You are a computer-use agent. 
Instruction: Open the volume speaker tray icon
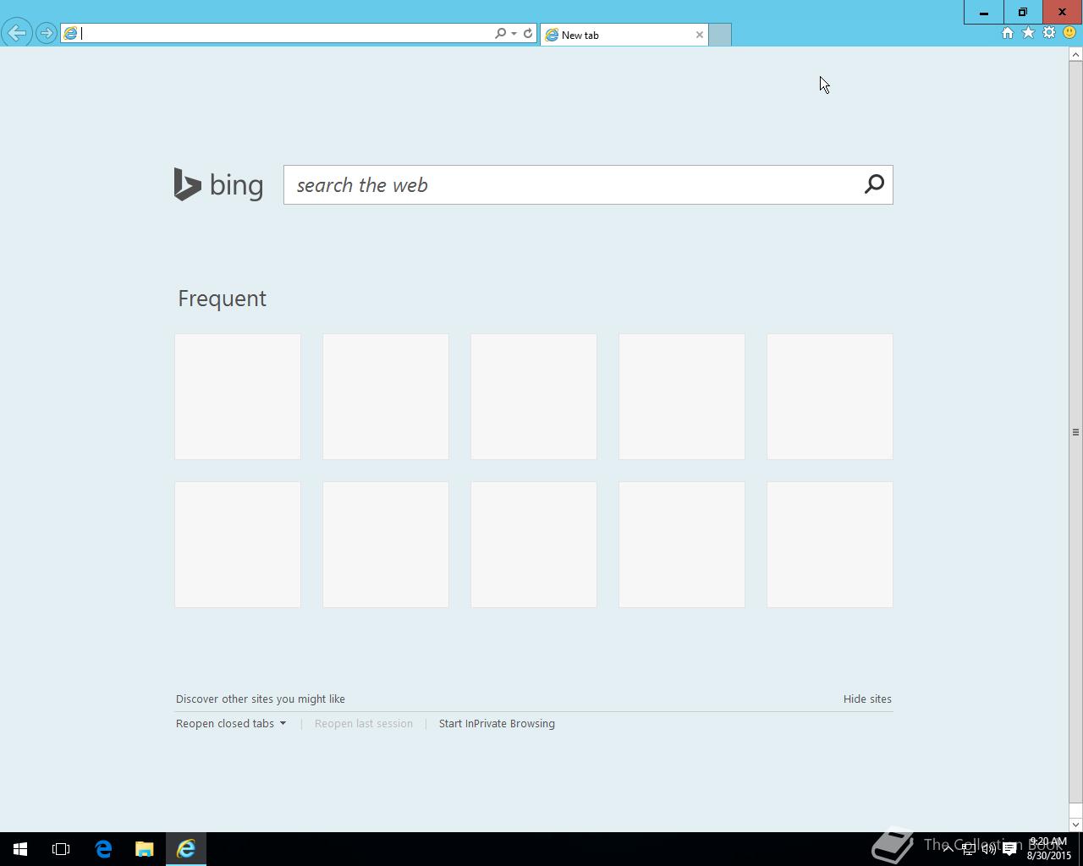coord(988,849)
